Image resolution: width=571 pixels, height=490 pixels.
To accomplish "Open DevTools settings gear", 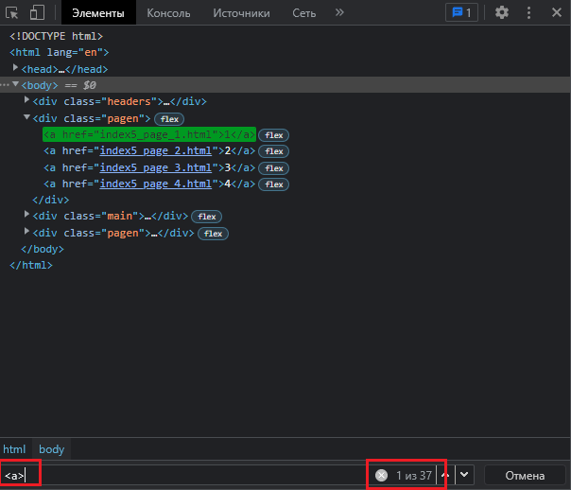I will click(502, 13).
